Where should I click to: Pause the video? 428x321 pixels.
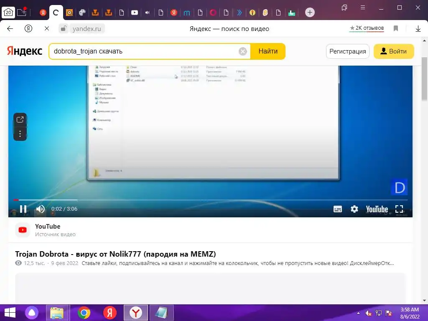tap(23, 209)
